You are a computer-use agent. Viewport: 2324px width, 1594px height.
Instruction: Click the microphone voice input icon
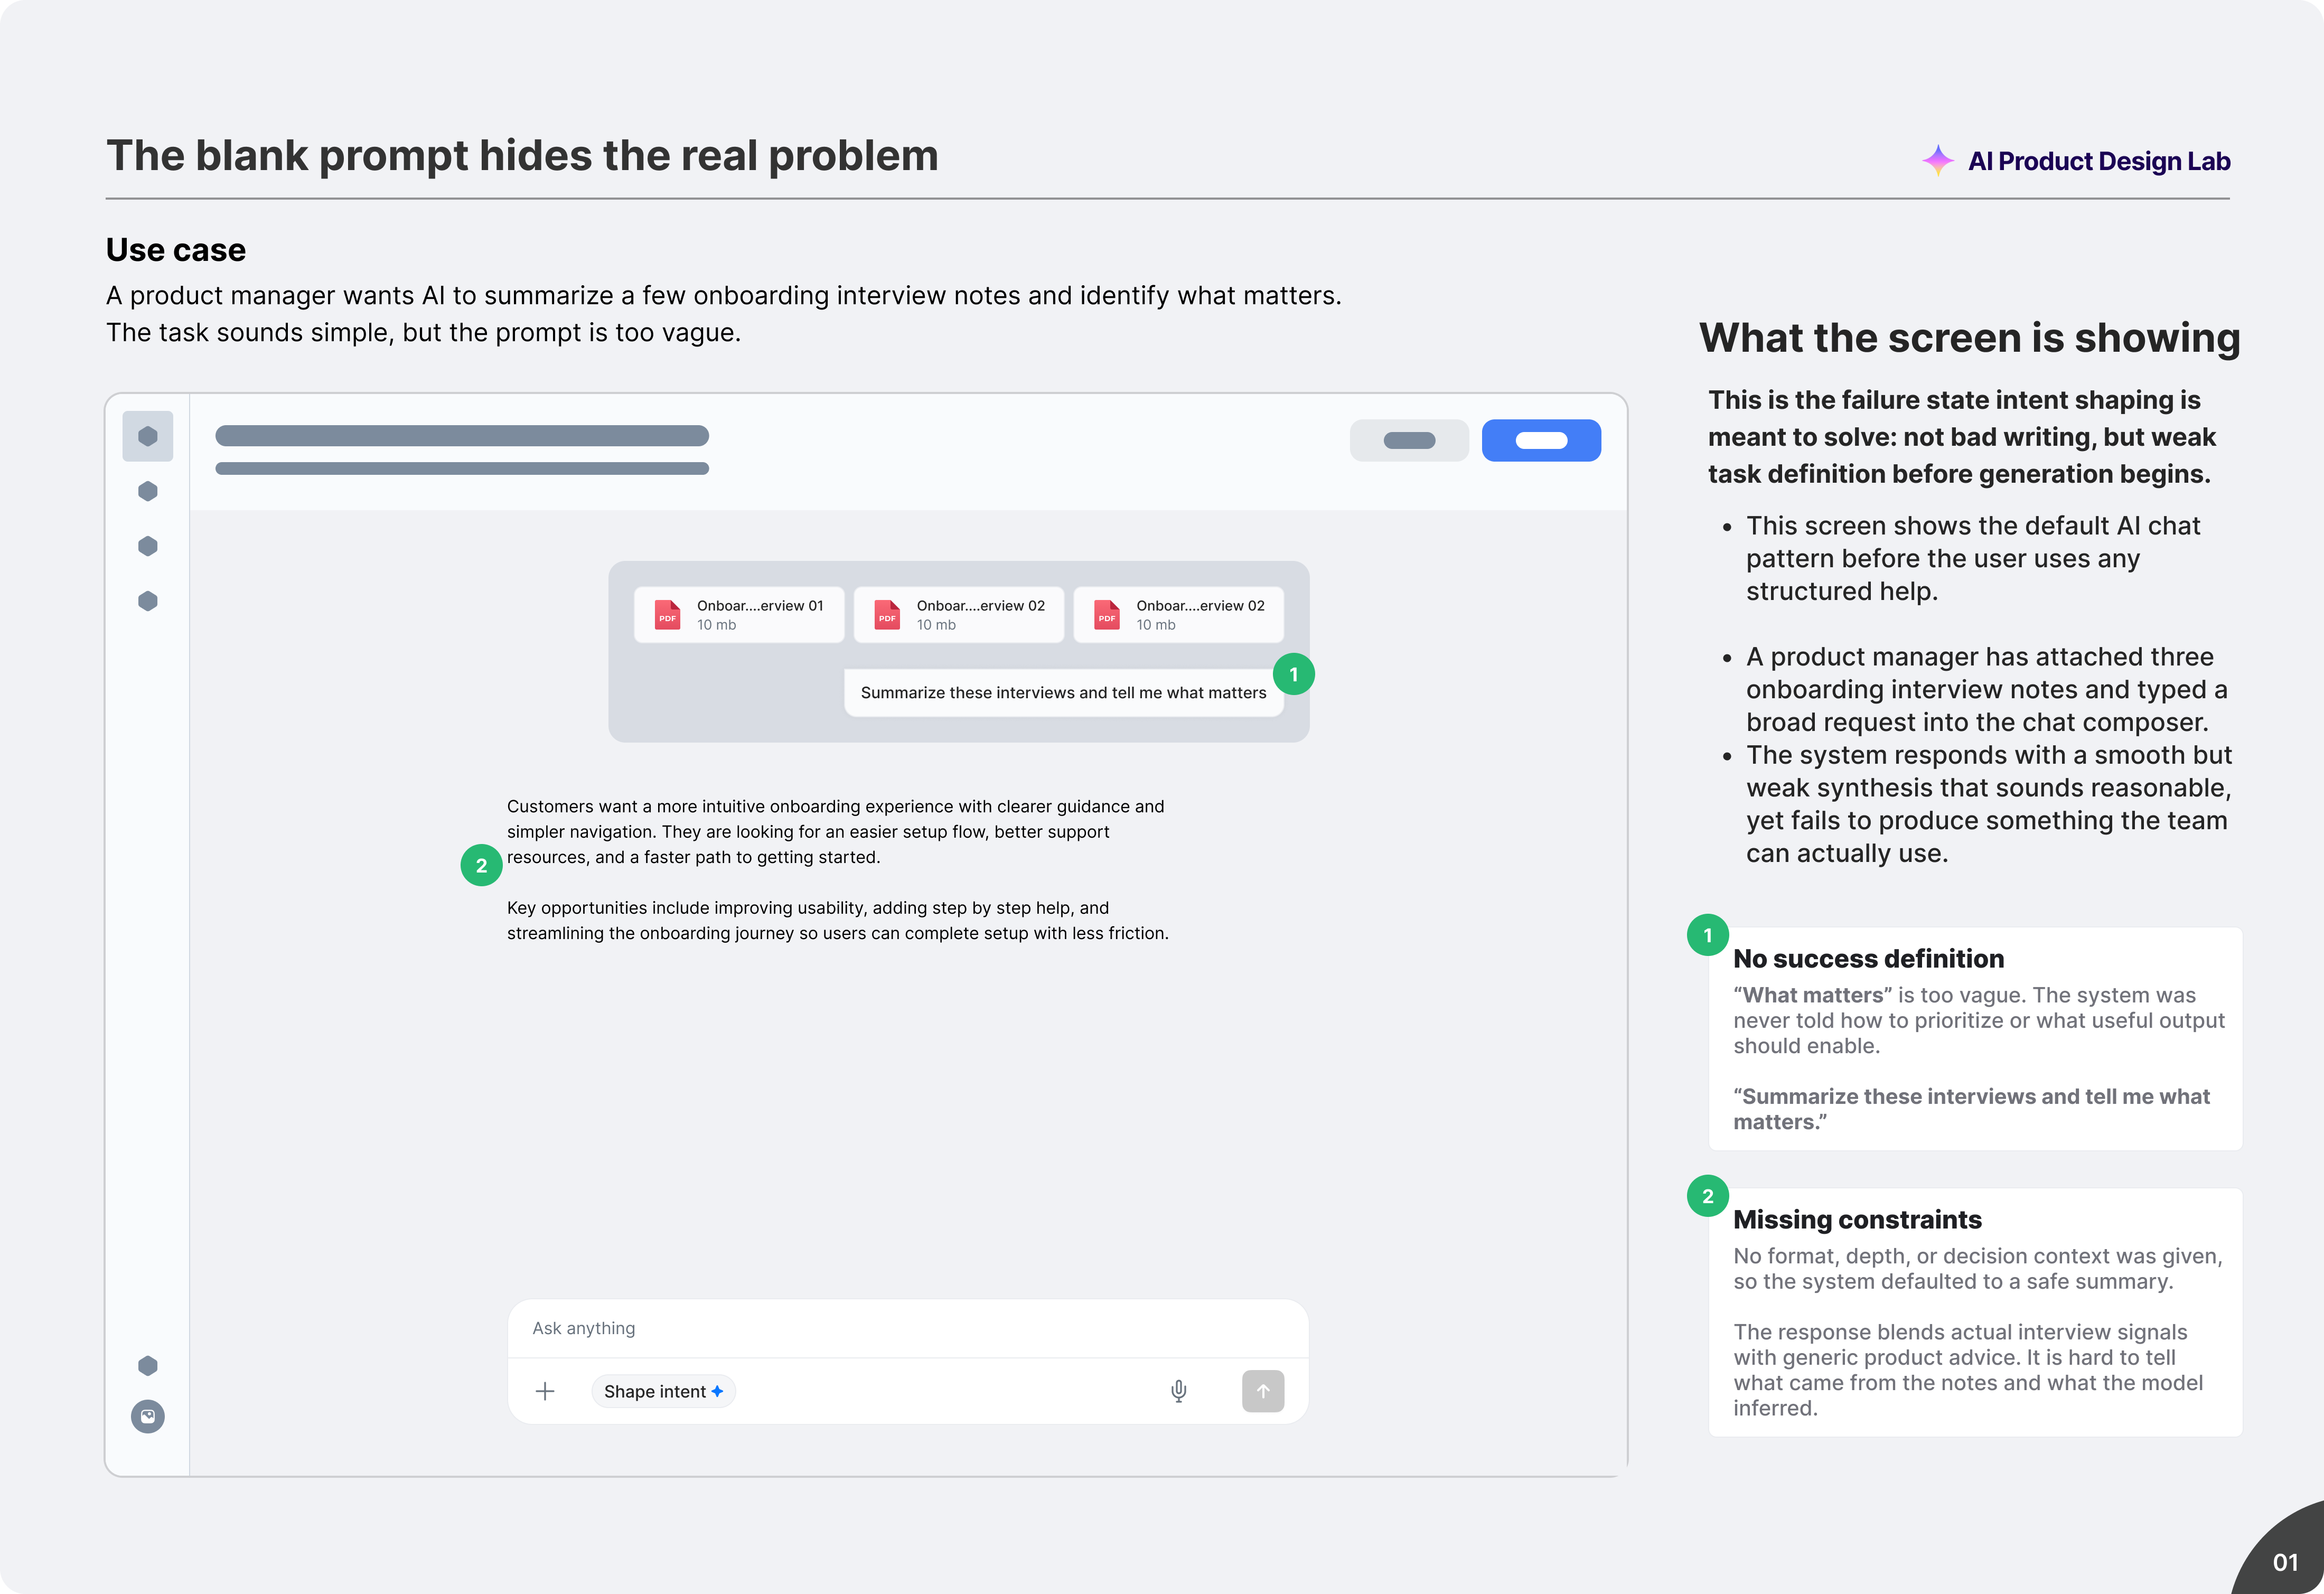1178,1391
